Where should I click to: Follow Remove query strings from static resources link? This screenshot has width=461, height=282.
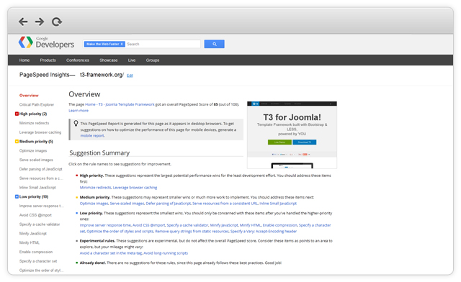pyautogui.click(x=192, y=231)
